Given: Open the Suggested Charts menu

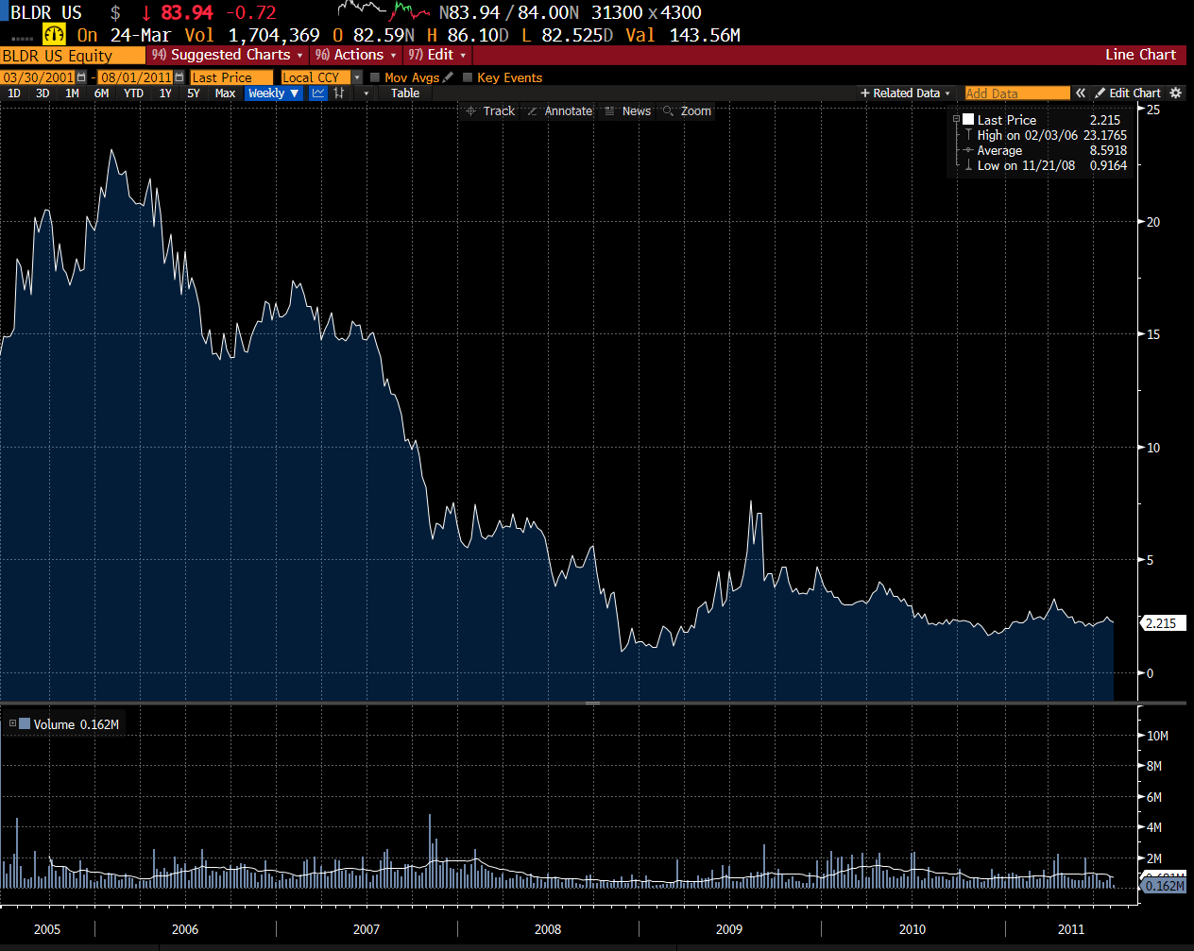Looking at the screenshot, I should (x=228, y=55).
